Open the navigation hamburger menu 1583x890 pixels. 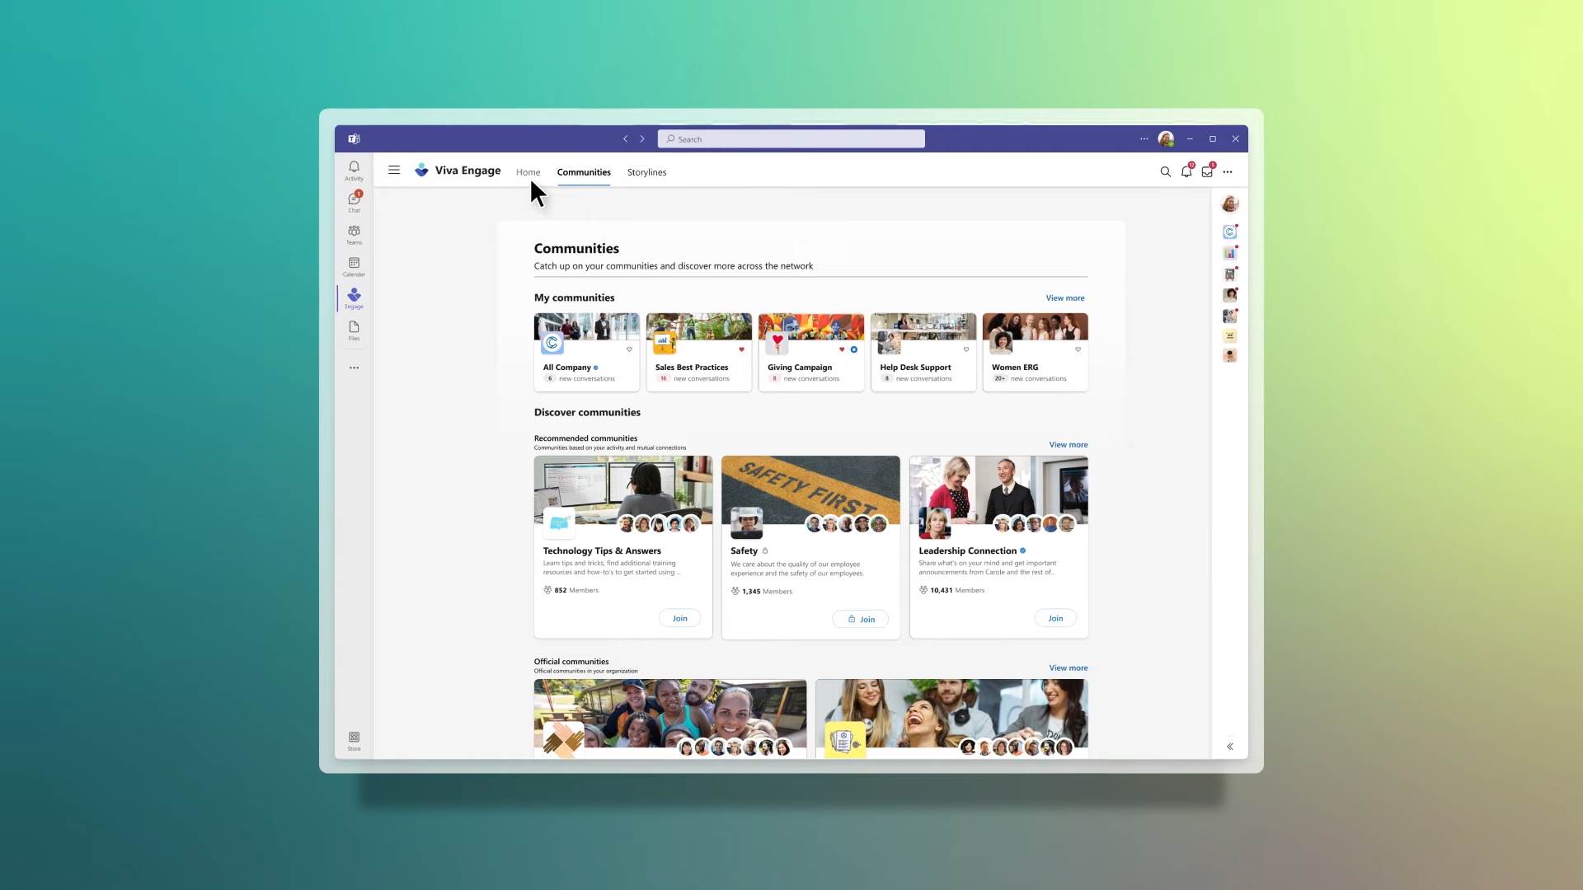pyautogui.click(x=394, y=170)
